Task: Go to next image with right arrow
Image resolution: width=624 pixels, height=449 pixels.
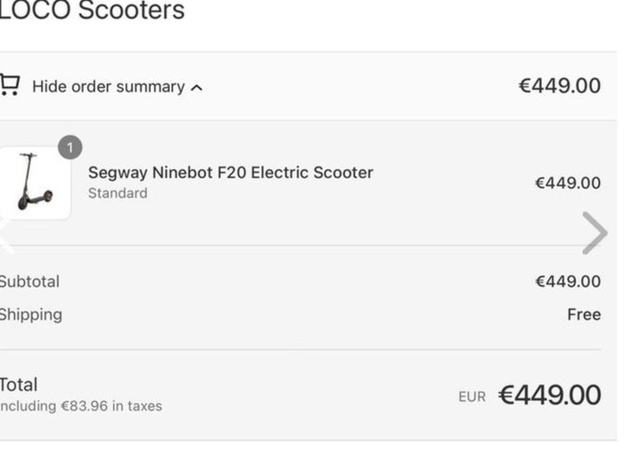Action: point(595,233)
